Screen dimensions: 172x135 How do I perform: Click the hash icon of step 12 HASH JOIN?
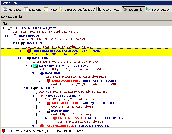(x=23, y=43)
